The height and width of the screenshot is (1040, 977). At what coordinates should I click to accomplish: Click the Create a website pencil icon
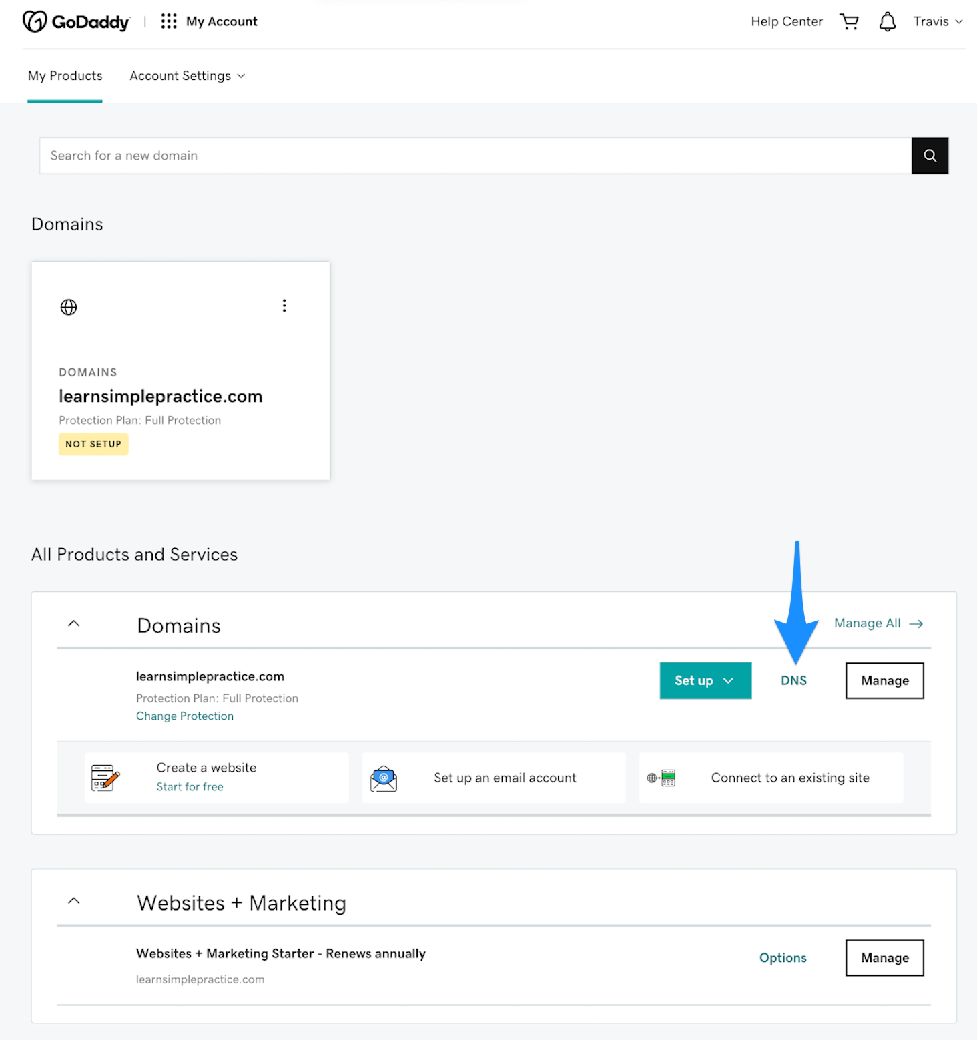point(105,778)
